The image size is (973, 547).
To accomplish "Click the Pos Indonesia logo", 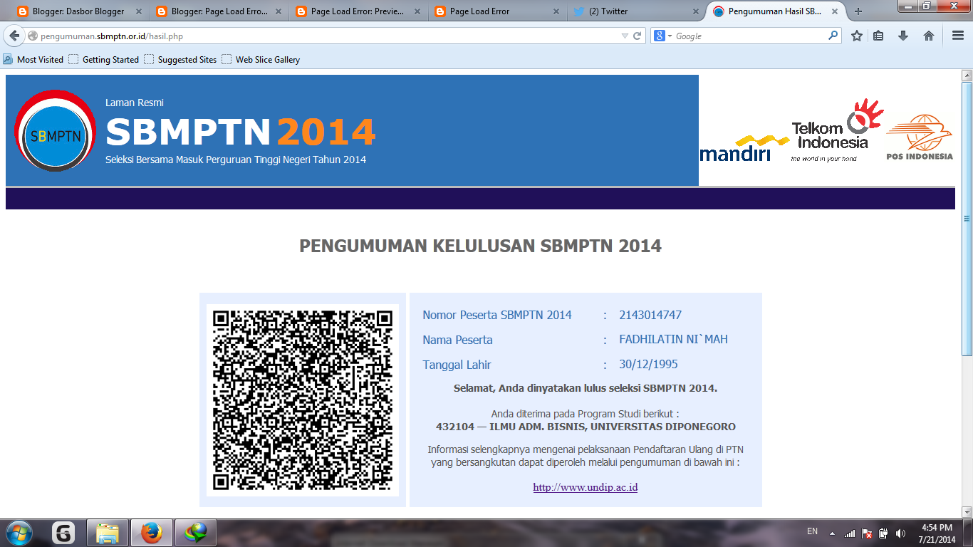I will [x=919, y=137].
